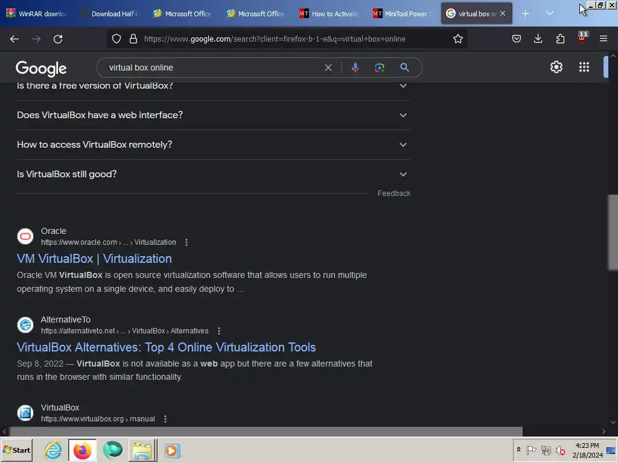Open the volume icon in system tray
The width and height of the screenshot is (618, 463).
pos(560,450)
